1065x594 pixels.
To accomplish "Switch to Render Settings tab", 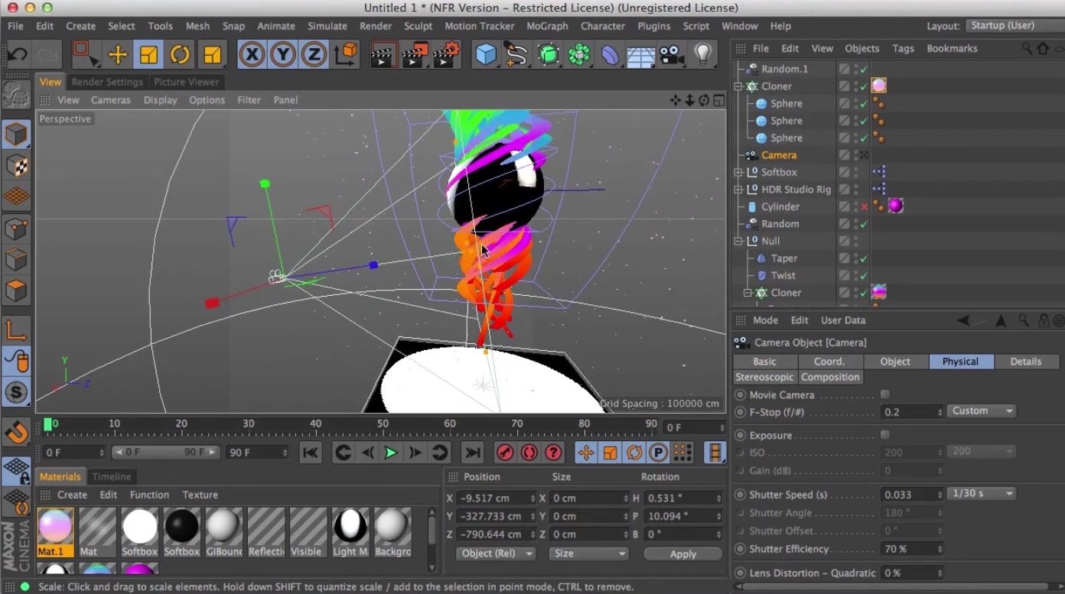I will (107, 82).
